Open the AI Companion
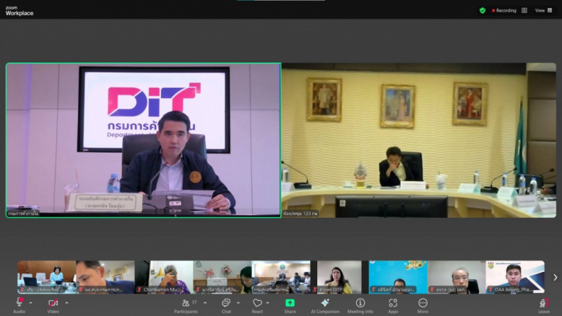562x316 pixels. pos(325,305)
